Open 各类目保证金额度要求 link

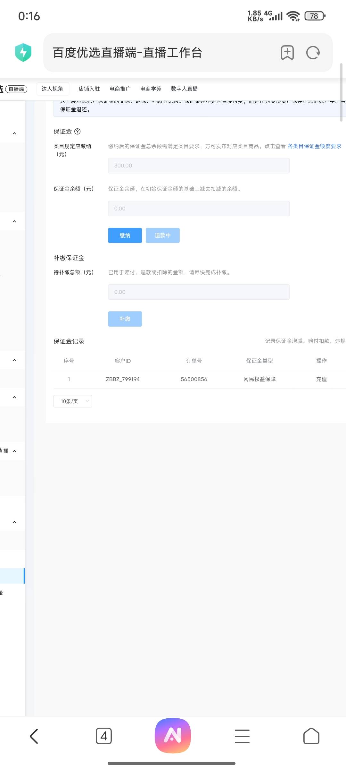click(x=314, y=146)
